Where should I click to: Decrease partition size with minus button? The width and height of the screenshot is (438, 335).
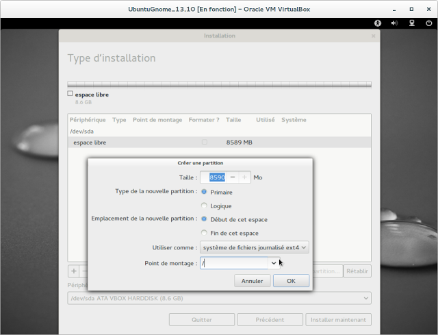coord(233,177)
